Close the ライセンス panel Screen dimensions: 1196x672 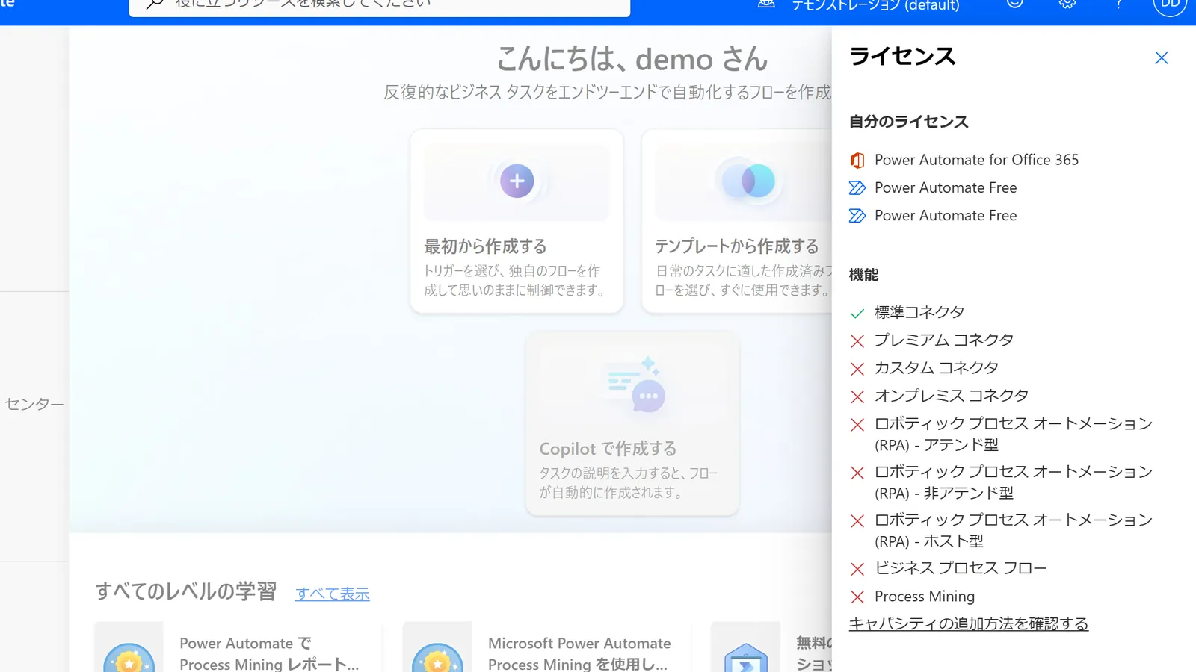click(x=1161, y=57)
